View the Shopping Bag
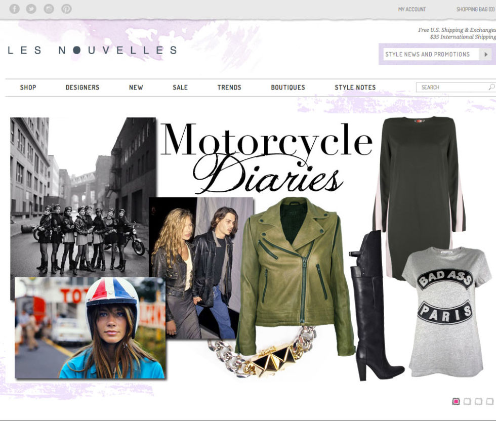Screen dimensions: 496x421 [475, 10]
